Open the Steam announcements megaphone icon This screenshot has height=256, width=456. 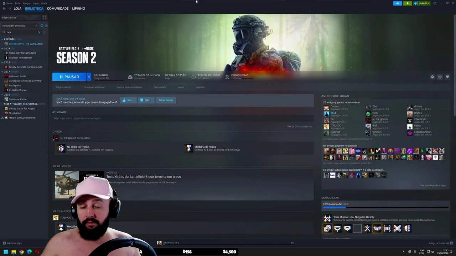pos(397,3)
